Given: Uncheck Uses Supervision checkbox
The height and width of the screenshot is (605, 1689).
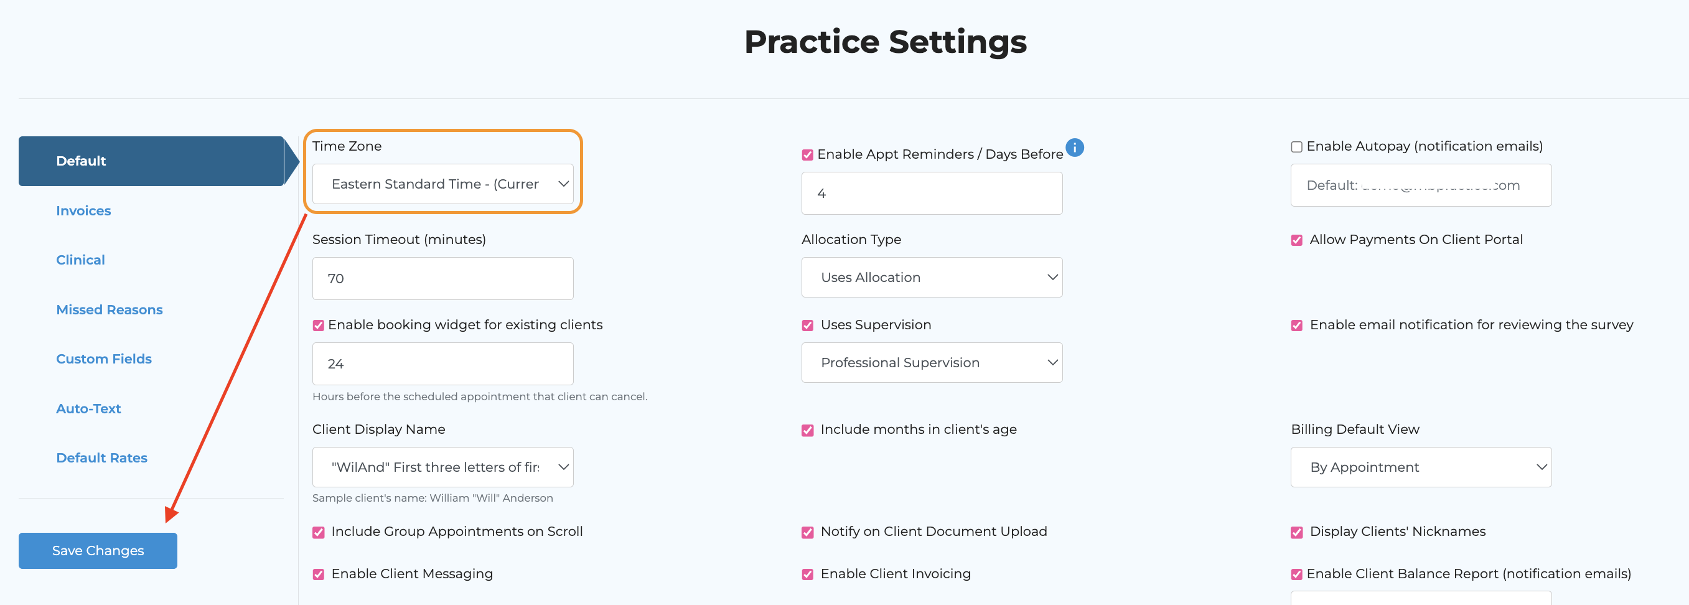Looking at the screenshot, I should [807, 325].
